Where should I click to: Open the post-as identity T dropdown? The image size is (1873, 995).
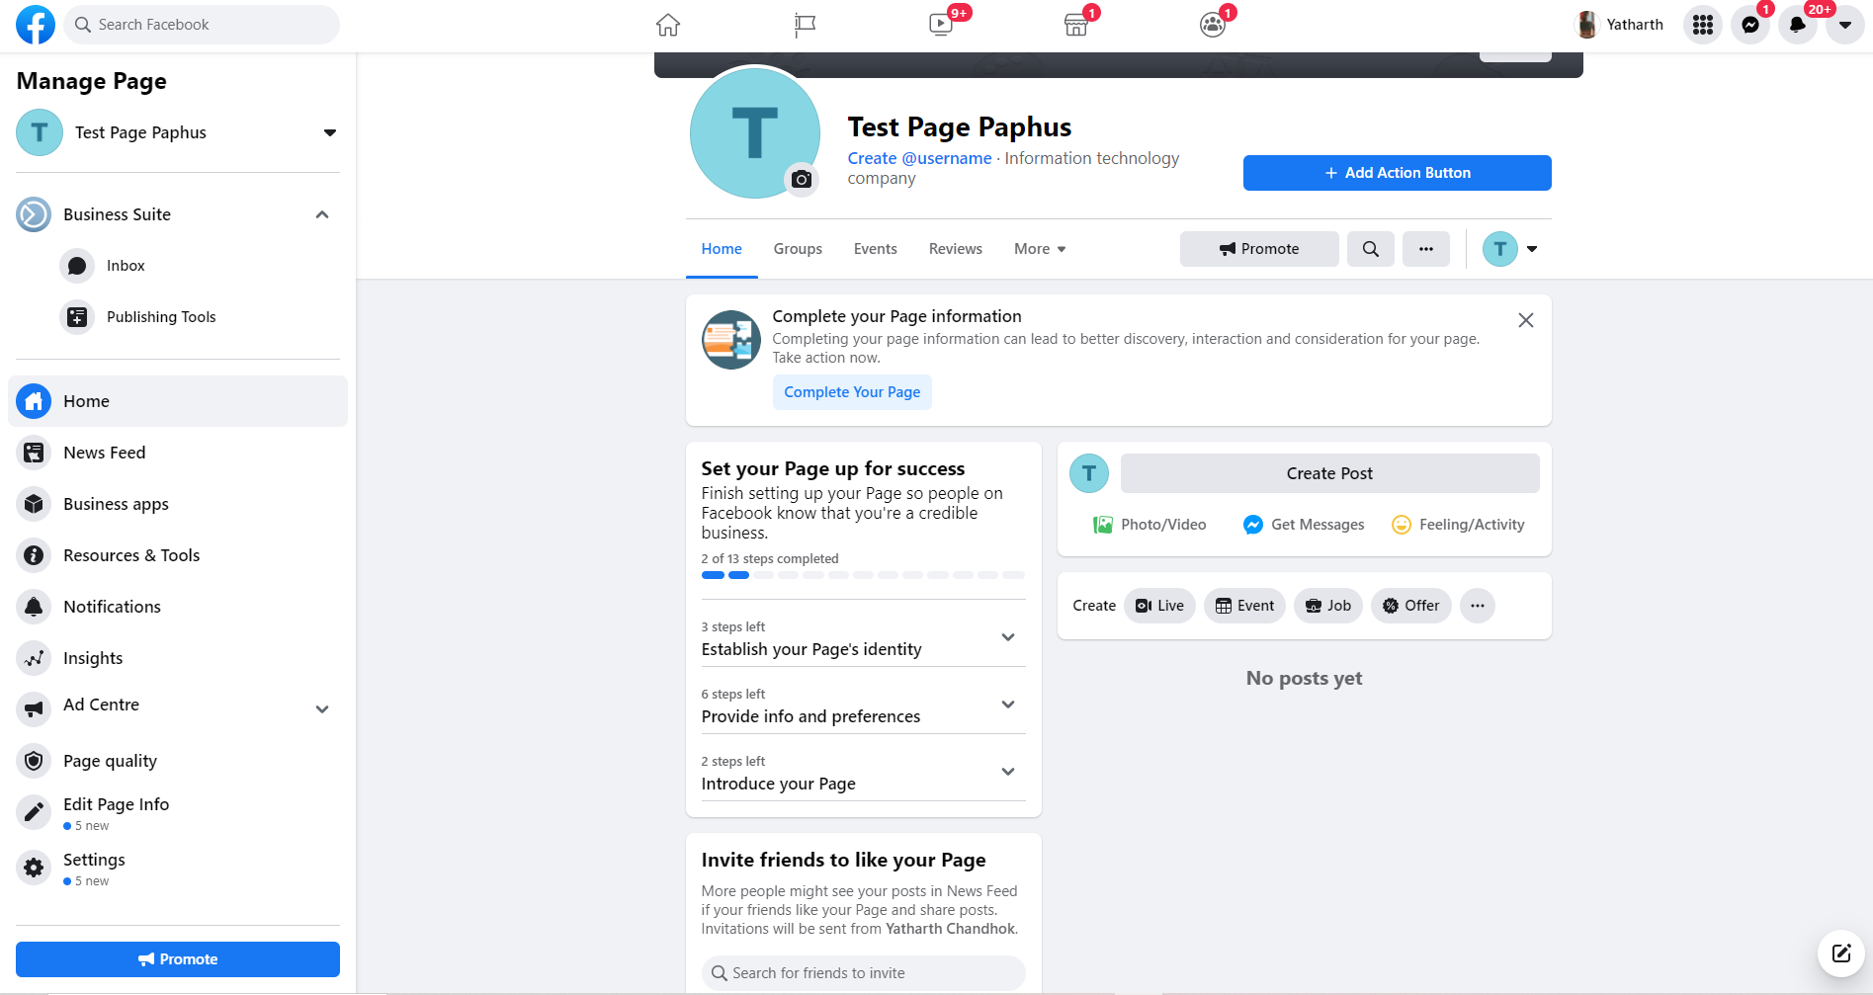click(x=1511, y=249)
